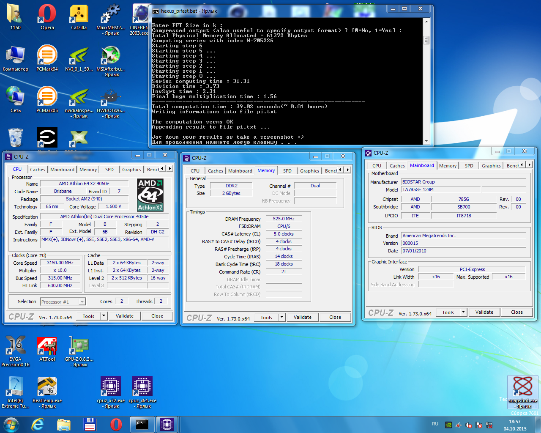Click Validate in the Memory CPU-Z window

pyautogui.click(x=303, y=317)
